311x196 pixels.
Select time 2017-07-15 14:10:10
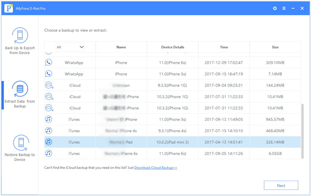tap(224, 131)
